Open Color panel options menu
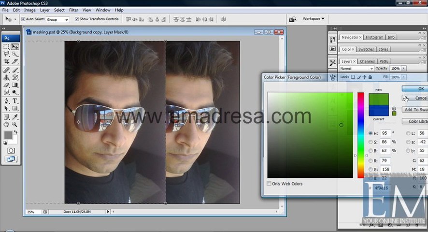Viewport: 428px width, 232px height. [x=422, y=51]
